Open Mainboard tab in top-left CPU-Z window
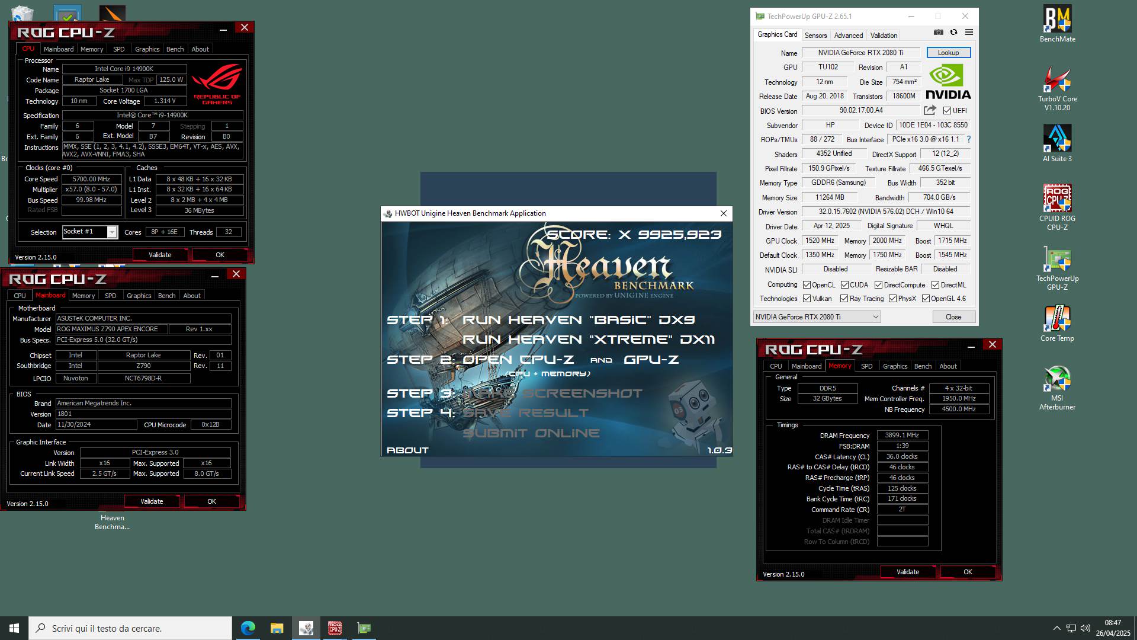Viewport: 1137px width, 640px height. [x=59, y=49]
